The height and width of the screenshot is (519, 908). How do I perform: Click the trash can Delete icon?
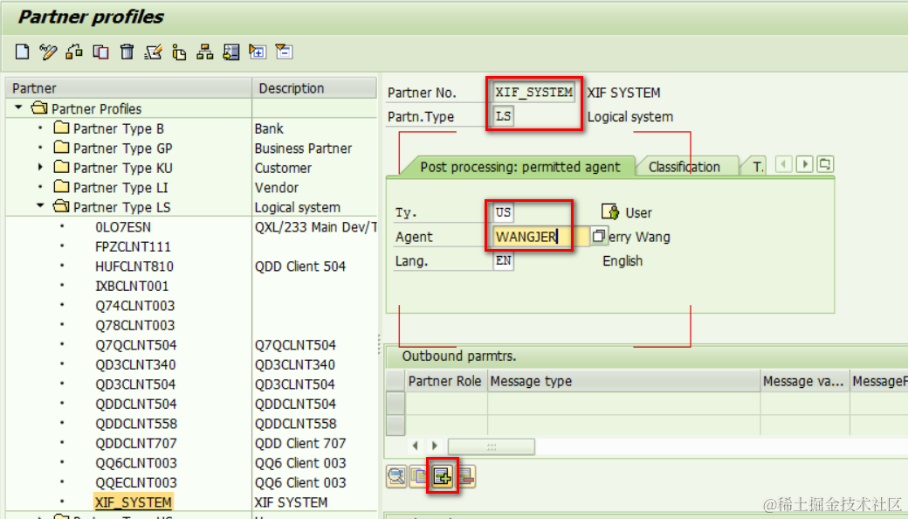click(x=127, y=52)
